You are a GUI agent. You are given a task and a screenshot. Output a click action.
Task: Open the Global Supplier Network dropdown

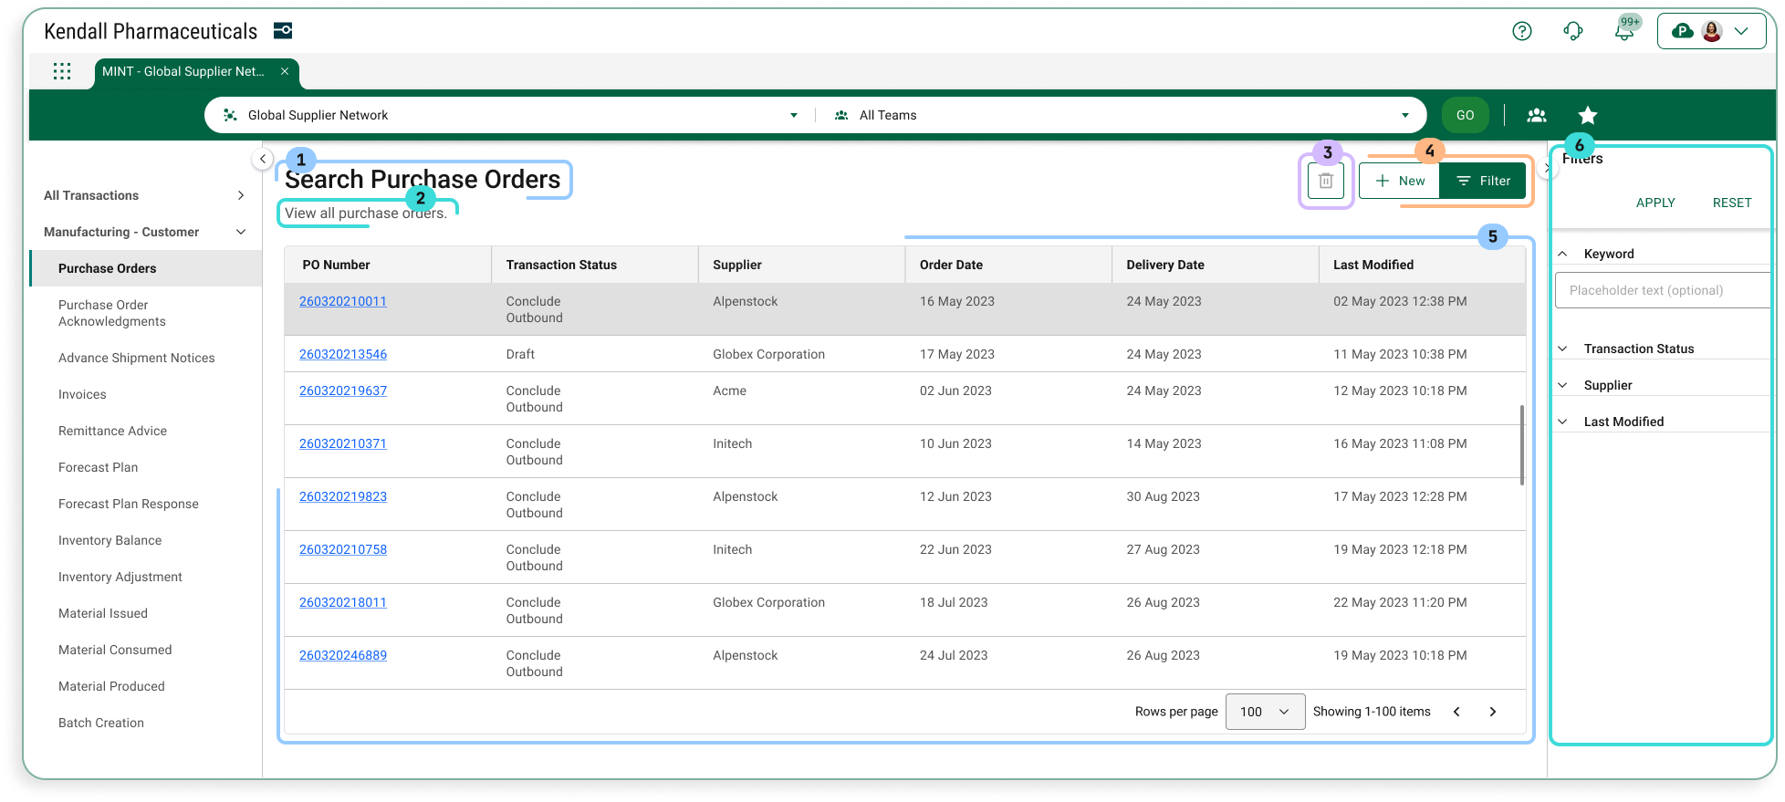coord(510,115)
